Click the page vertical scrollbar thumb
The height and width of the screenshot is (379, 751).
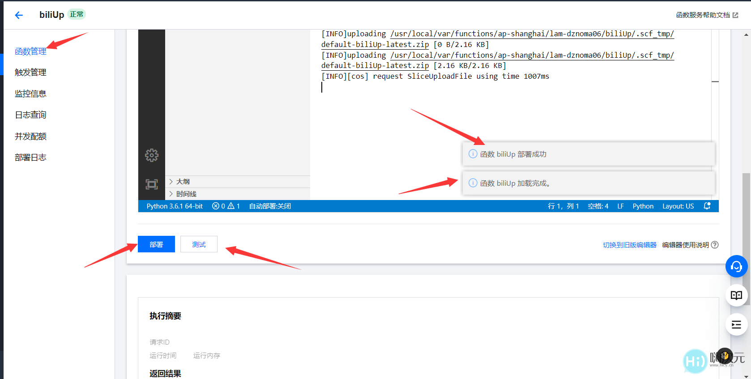(746, 239)
